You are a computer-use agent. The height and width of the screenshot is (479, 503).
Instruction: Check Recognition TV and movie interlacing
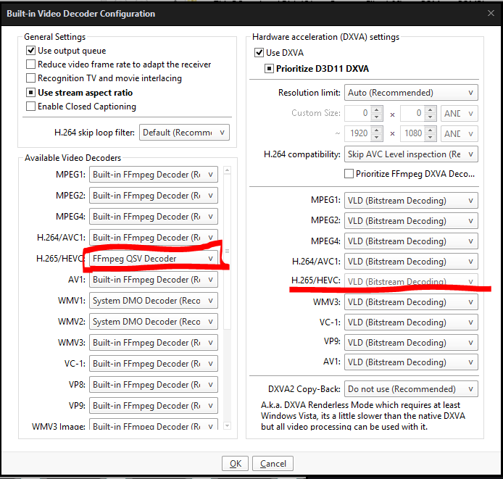tap(30, 78)
